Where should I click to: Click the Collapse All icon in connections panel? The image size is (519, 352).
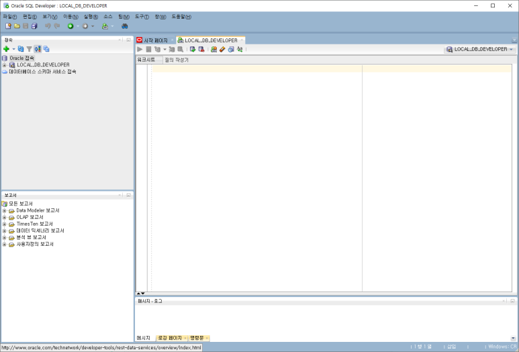[x=46, y=49]
